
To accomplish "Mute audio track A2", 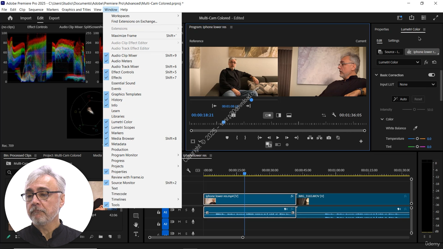I will [179, 222].
